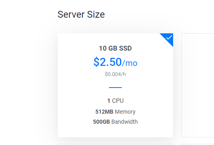Click the 500GB Bandwidth specification
Viewport: 214px width, 145px height.
(x=115, y=122)
